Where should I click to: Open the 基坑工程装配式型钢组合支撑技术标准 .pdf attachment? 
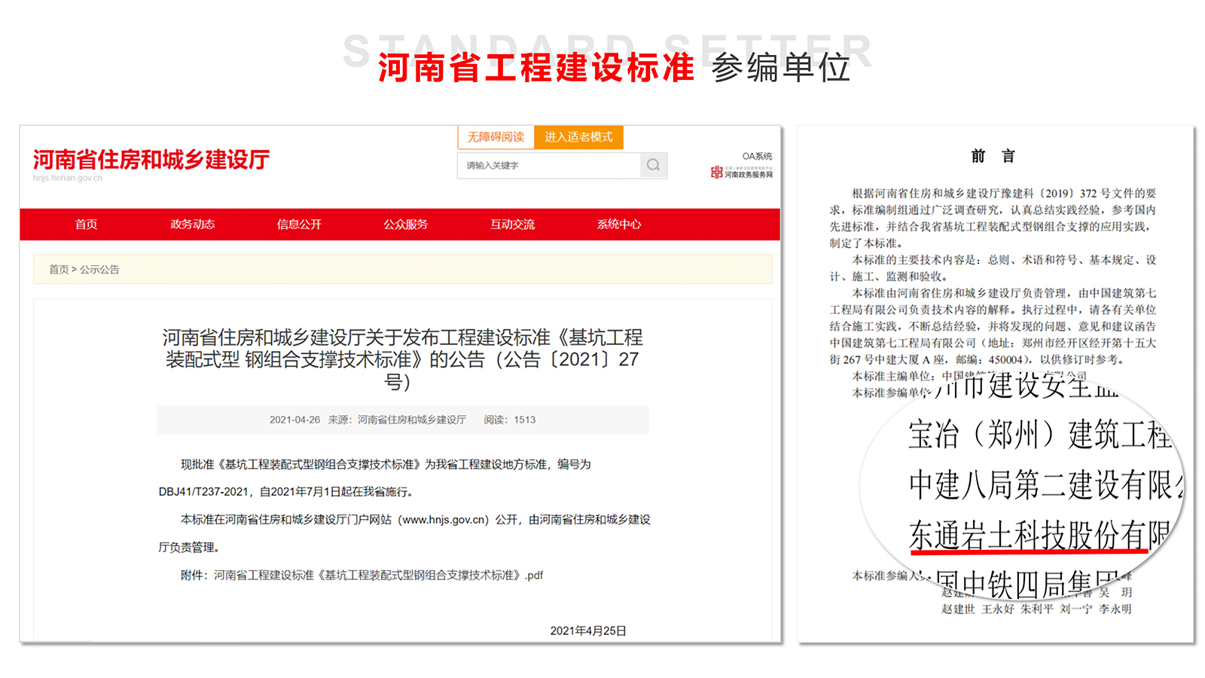[x=378, y=575]
